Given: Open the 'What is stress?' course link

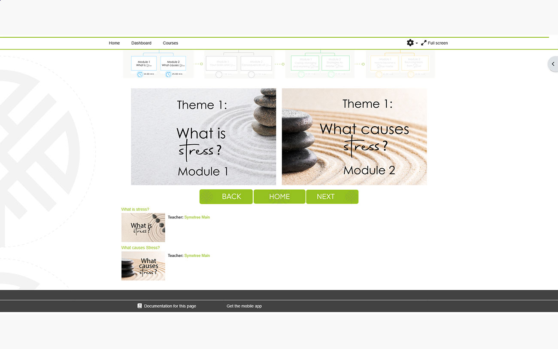Looking at the screenshot, I should [x=135, y=209].
